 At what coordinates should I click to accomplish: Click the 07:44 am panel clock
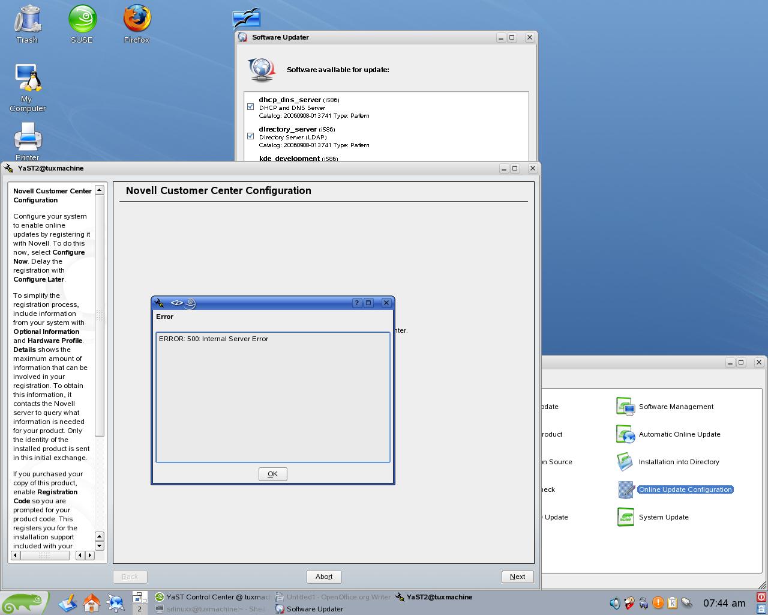click(724, 603)
